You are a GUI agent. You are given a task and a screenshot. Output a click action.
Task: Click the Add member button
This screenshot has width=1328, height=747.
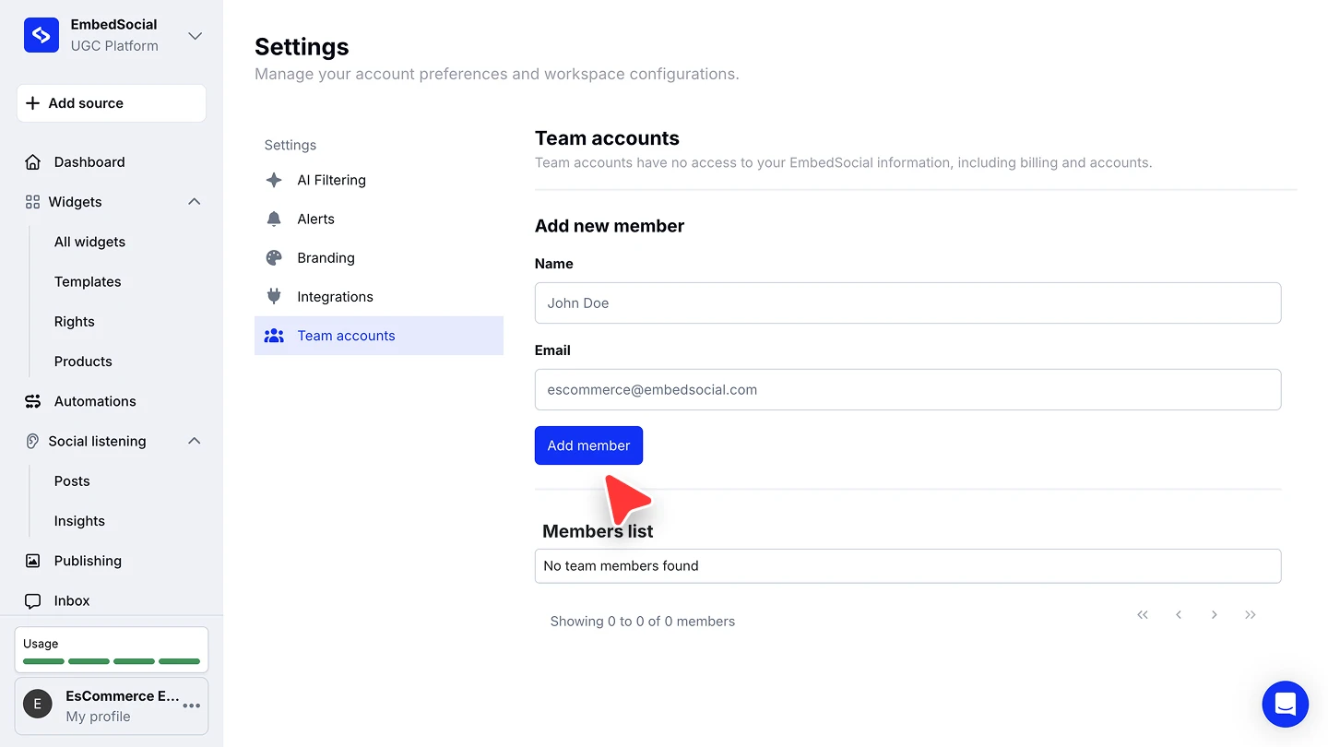588,445
